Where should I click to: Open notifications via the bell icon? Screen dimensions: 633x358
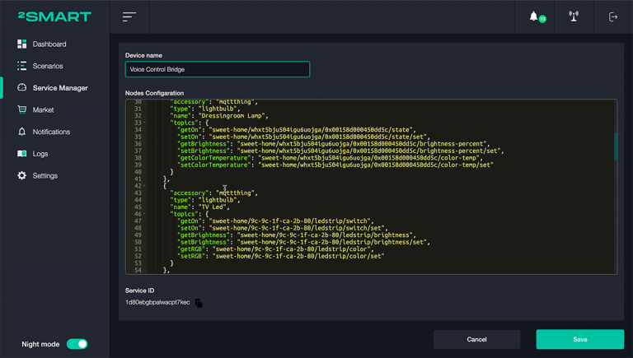(x=534, y=16)
